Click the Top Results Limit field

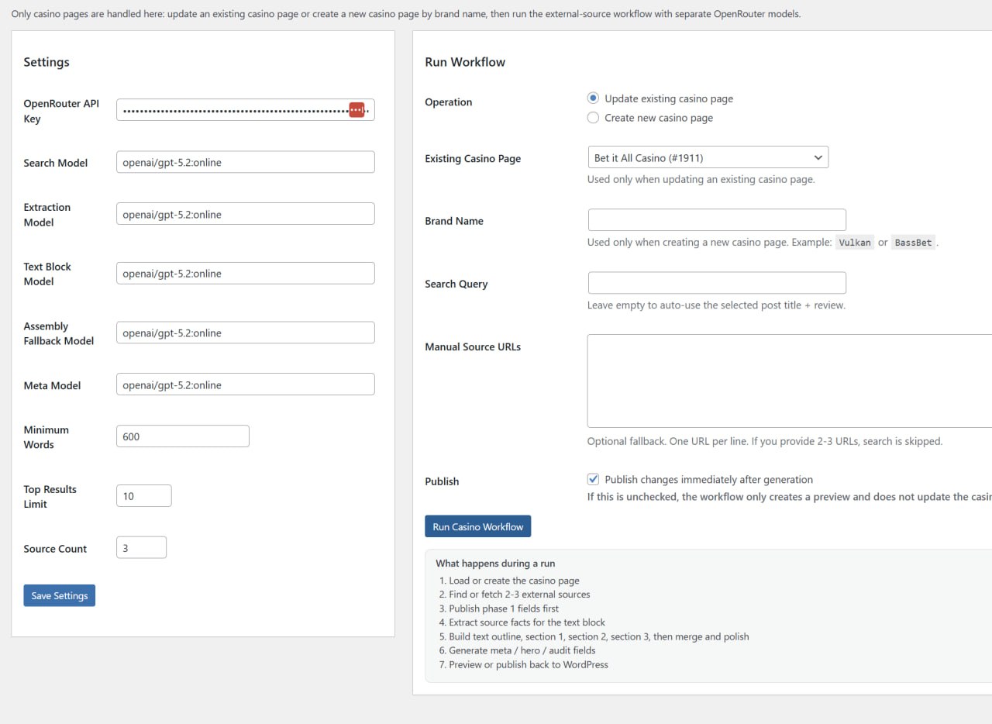pos(143,496)
